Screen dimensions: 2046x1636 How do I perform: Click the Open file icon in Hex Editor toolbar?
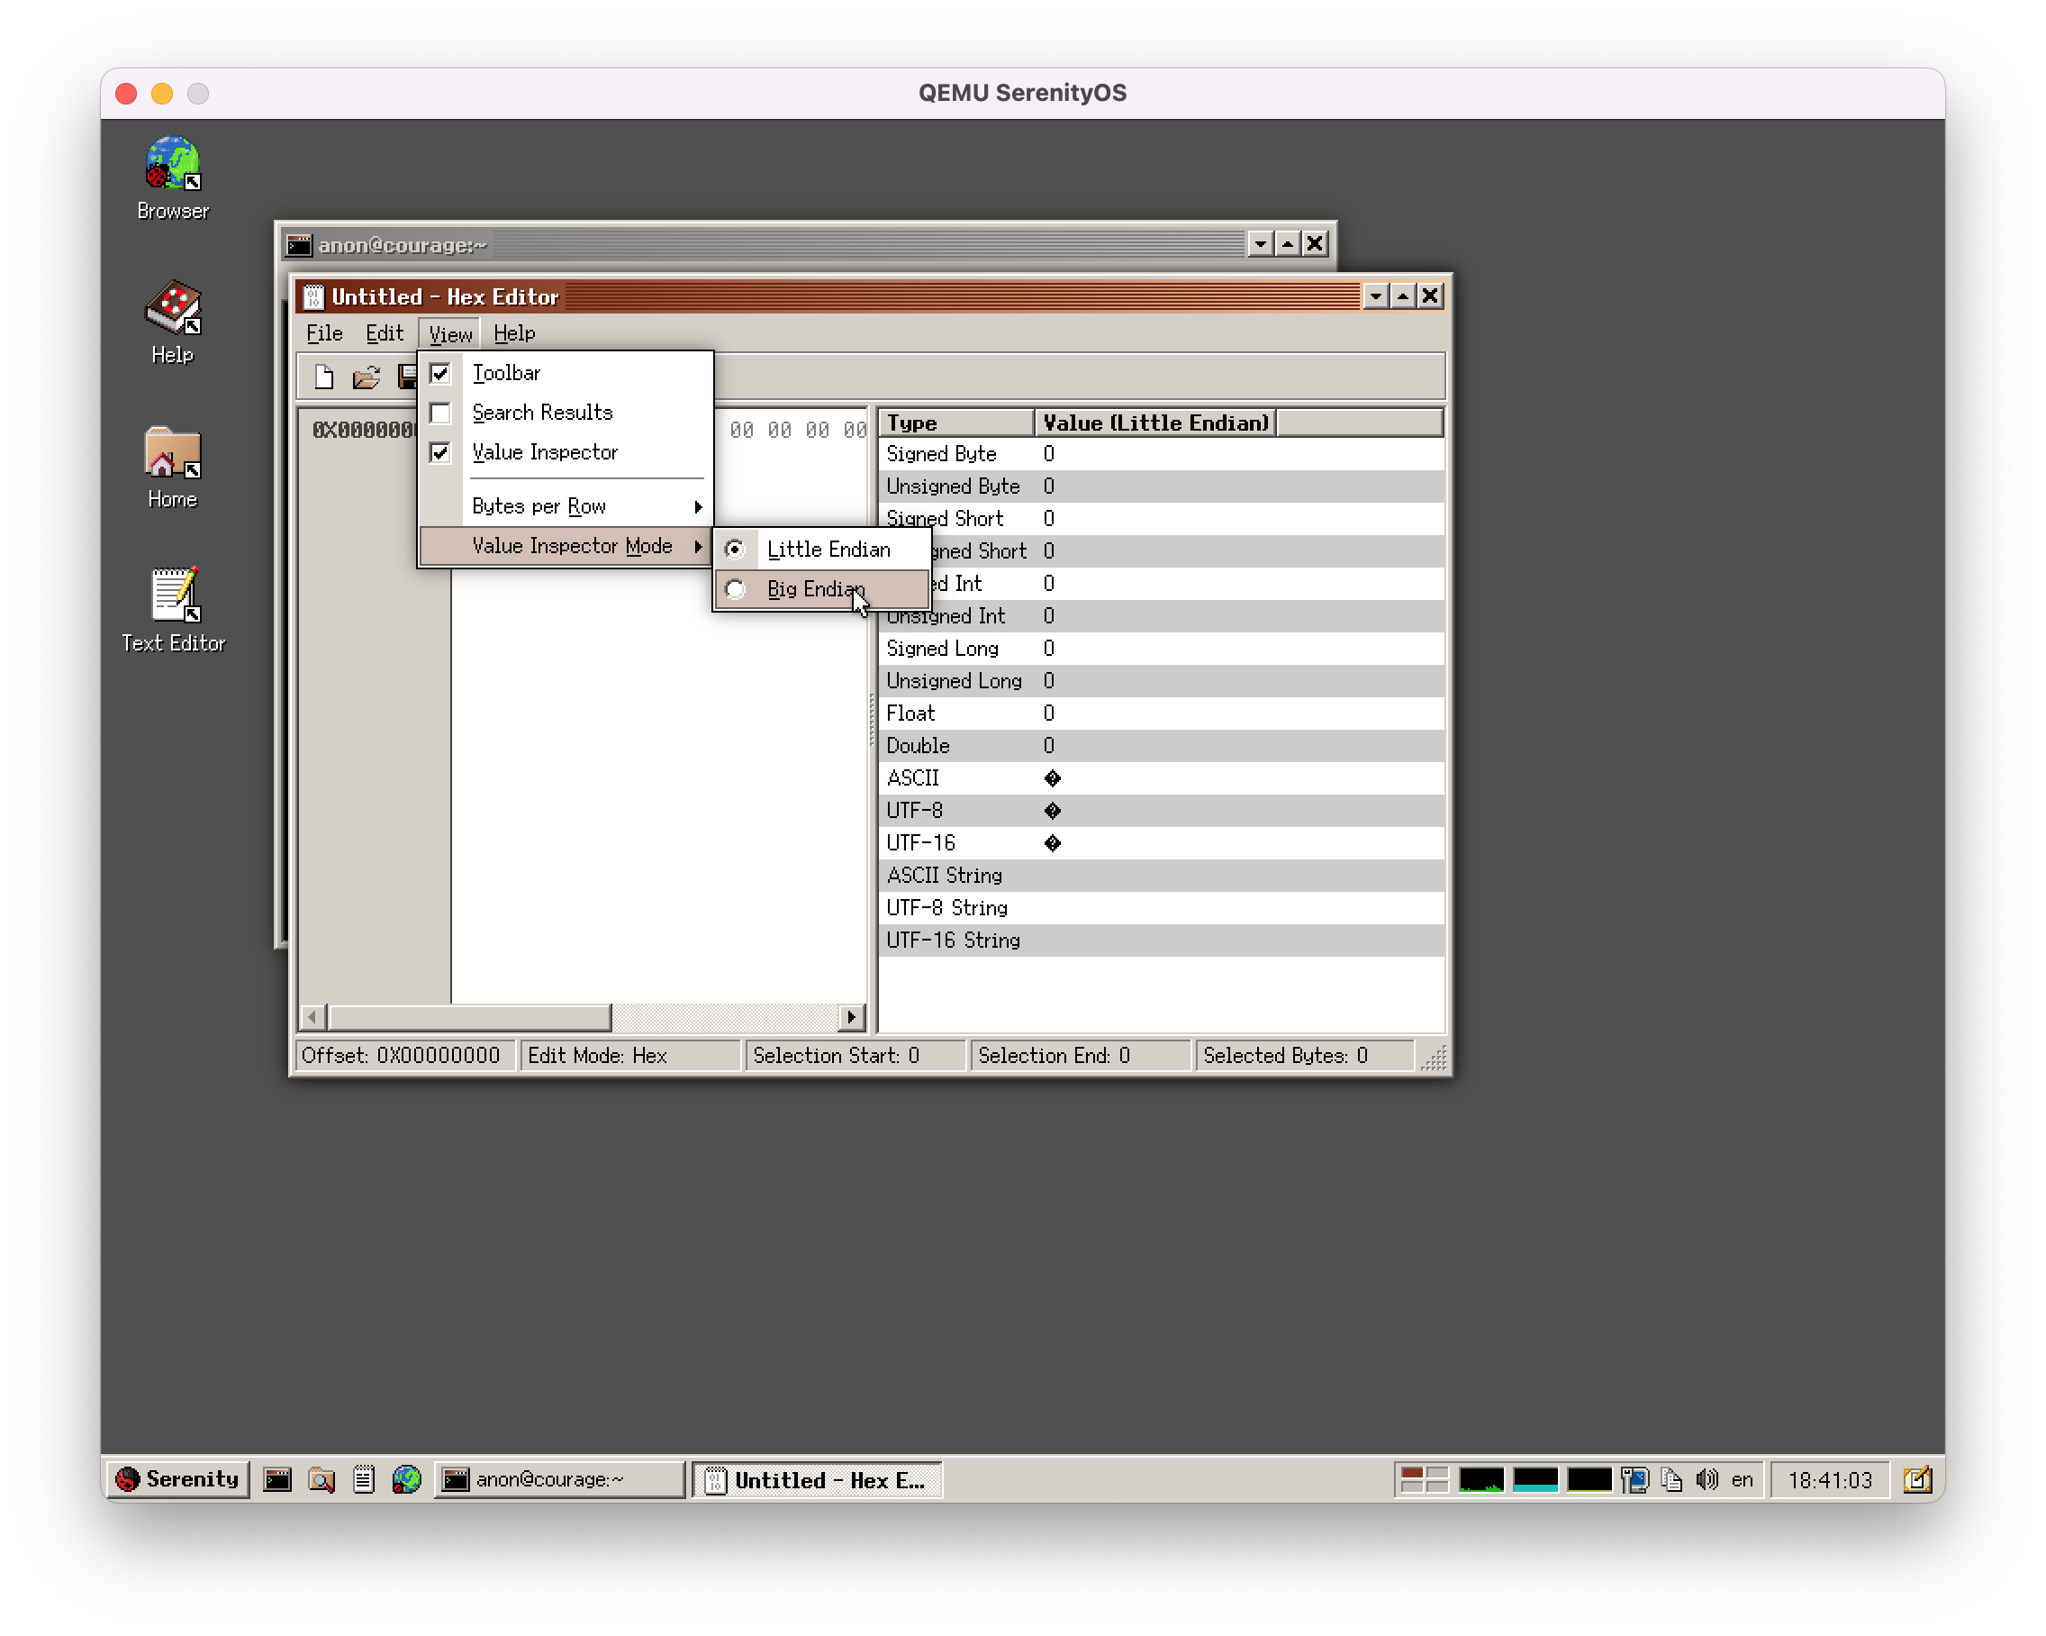(367, 377)
